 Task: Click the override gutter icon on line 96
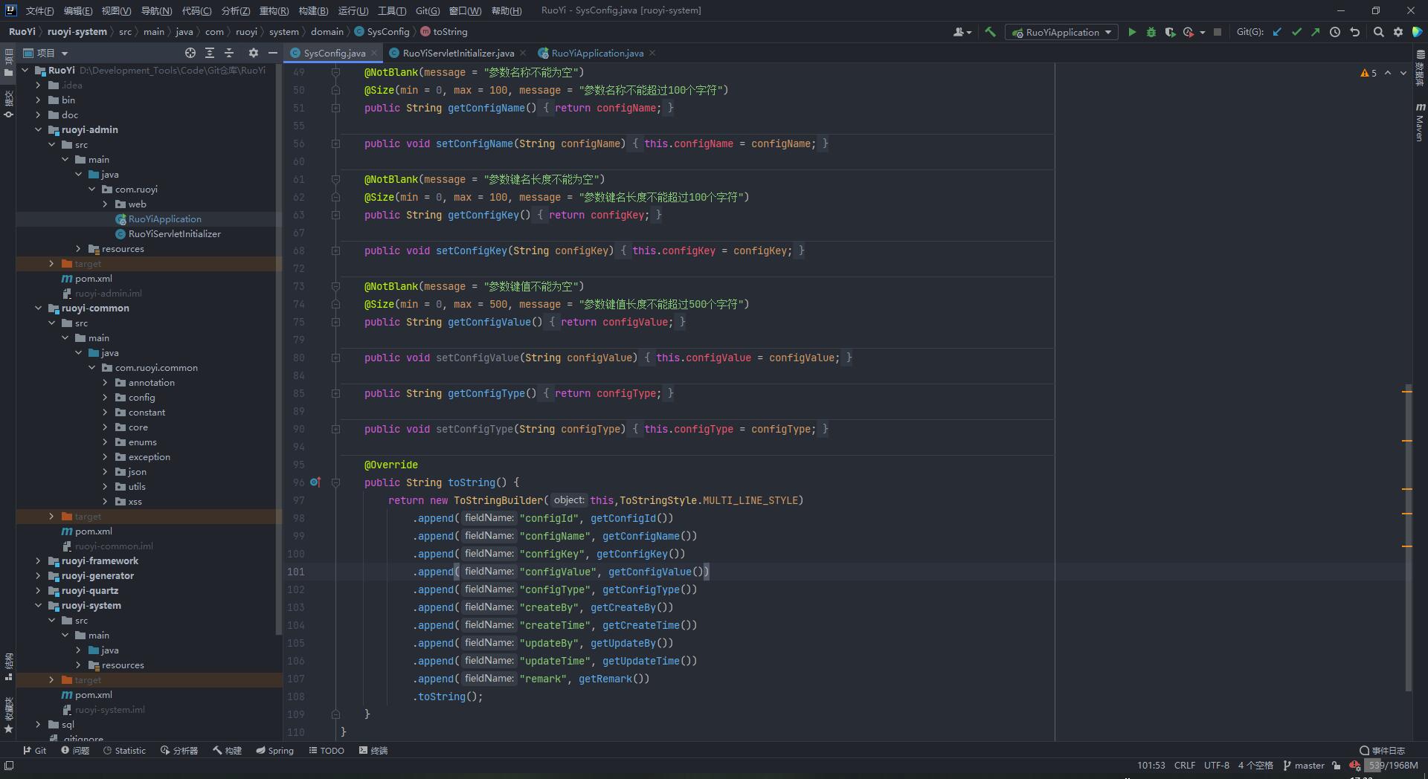point(315,482)
